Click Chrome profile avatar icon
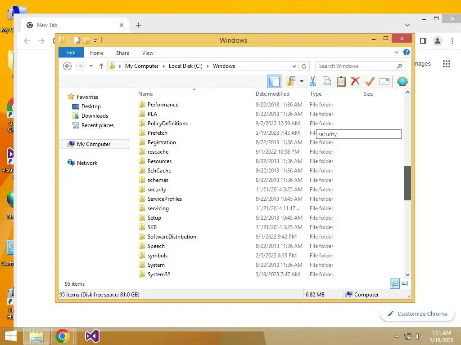This screenshot has width=461, height=345. coord(438,41)
